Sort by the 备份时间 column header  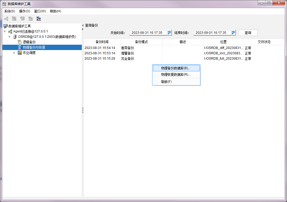click(x=102, y=42)
